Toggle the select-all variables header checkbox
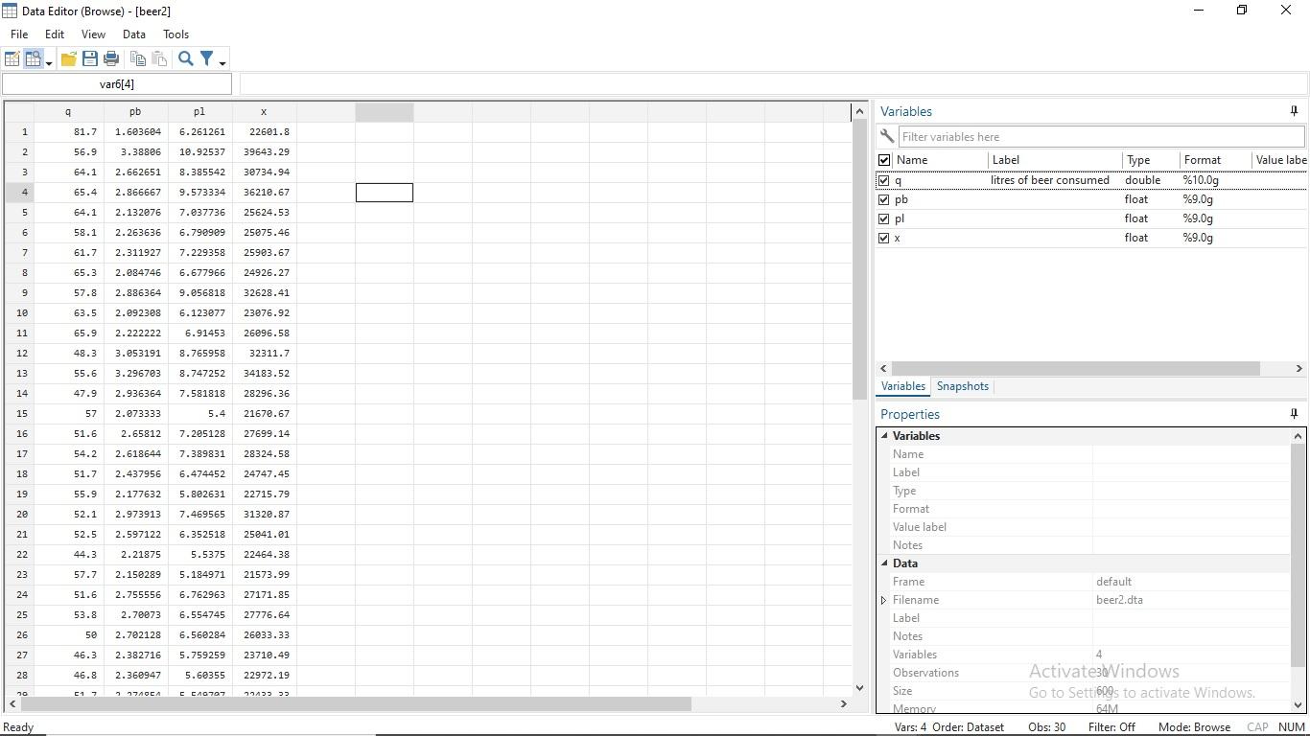Screen dimensions: 1310x736 pyautogui.click(x=883, y=159)
